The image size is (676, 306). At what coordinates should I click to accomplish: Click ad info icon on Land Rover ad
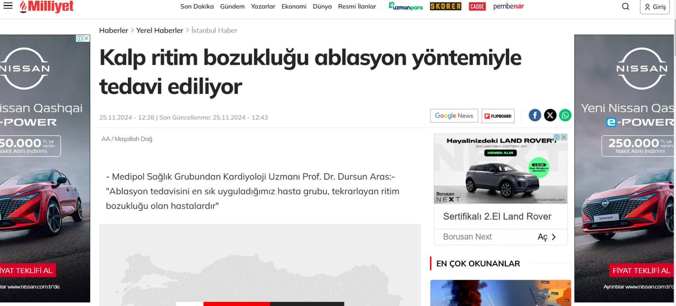(x=557, y=137)
